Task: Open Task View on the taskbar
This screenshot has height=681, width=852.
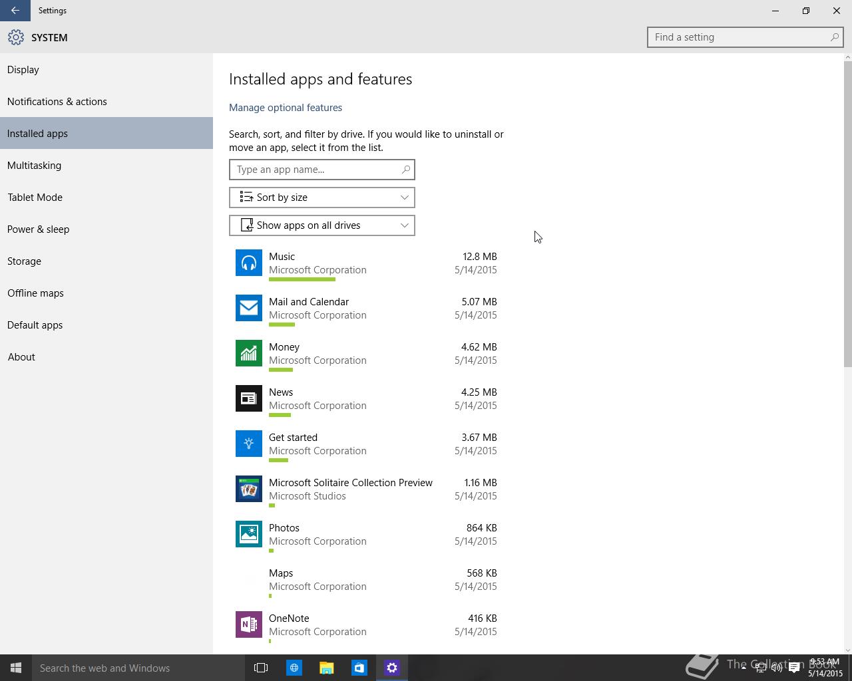Action: tap(261, 668)
